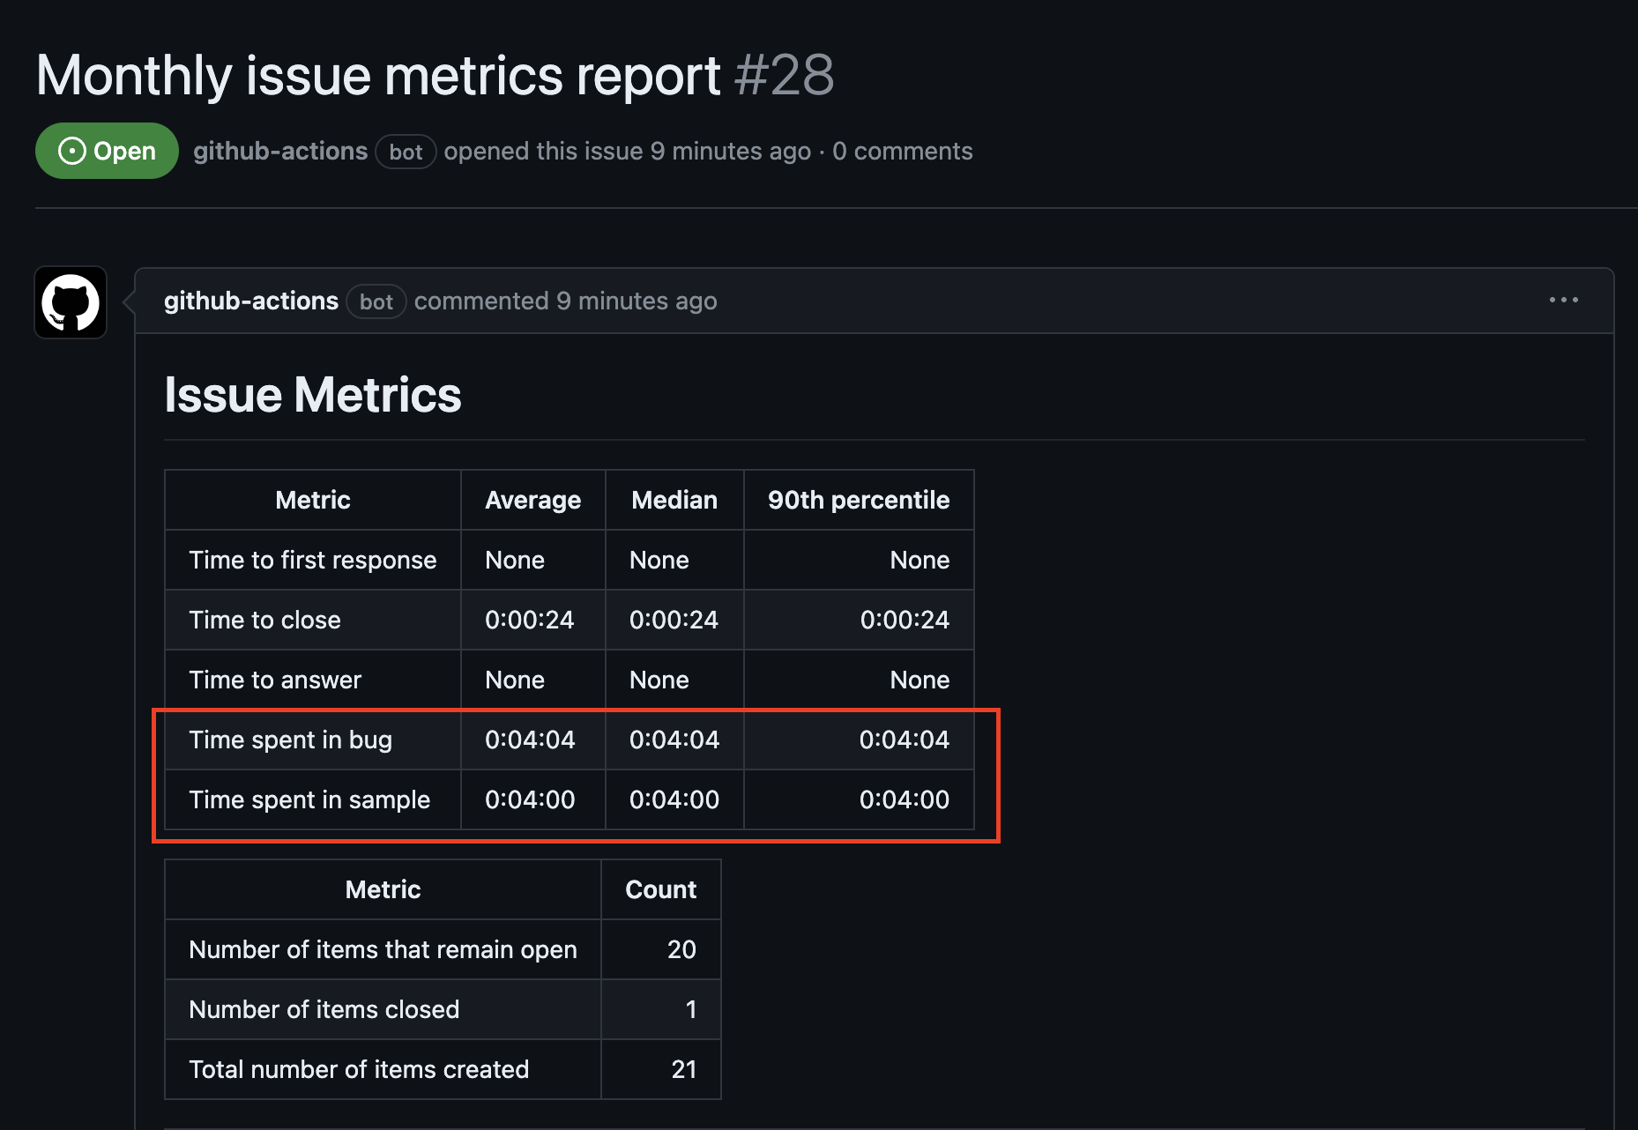
Task: Select the issue title Monthly issue metrics report
Action: [x=376, y=75]
